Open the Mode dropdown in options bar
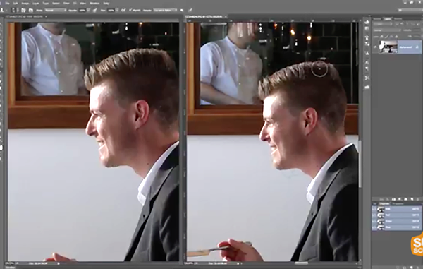 point(56,10)
